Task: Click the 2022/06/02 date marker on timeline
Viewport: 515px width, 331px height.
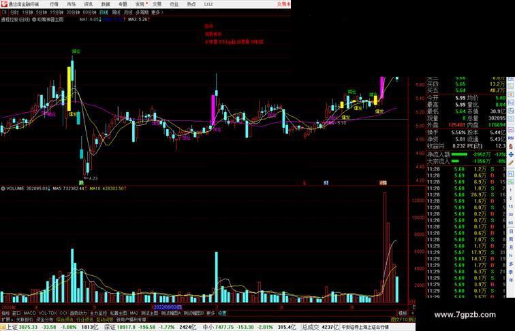Action: point(168,307)
